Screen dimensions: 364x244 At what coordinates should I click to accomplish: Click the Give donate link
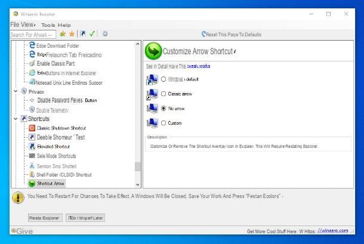pos(22,231)
